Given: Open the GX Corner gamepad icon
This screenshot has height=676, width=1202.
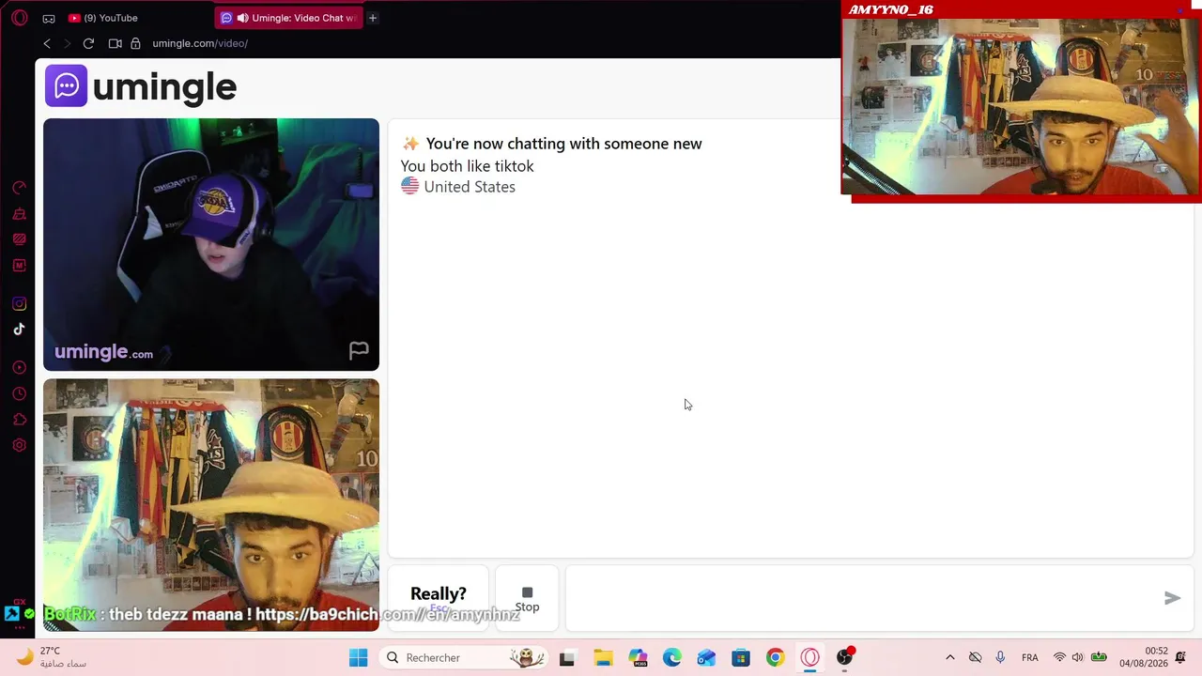Looking at the screenshot, I should tap(49, 18).
